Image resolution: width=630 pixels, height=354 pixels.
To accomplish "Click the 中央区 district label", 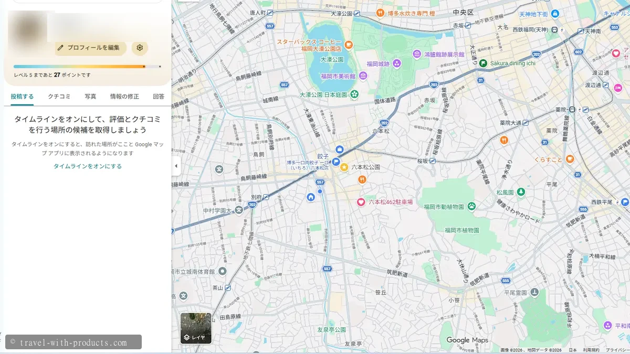I will coord(464,12).
